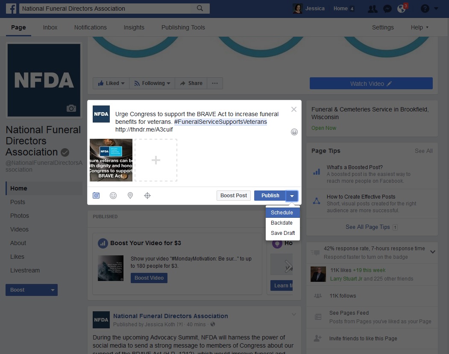Click the #FuneralServiceSupportsVeterans hashtag
Viewport: 449px width, 354px height.
click(x=220, y=122)
